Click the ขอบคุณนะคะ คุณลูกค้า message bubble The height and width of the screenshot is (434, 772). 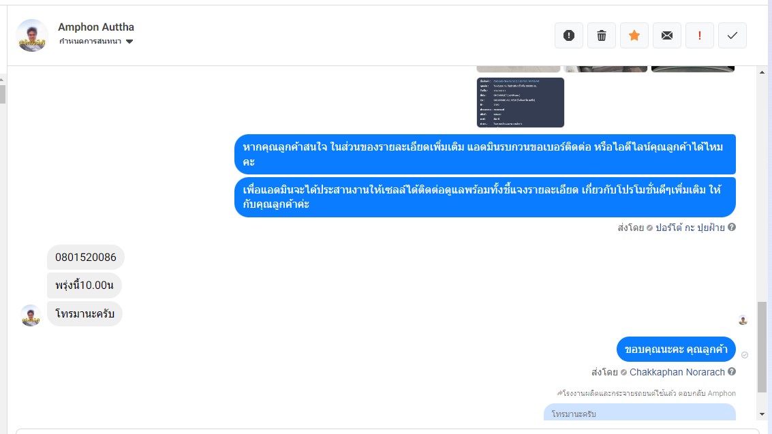point(676,350)
